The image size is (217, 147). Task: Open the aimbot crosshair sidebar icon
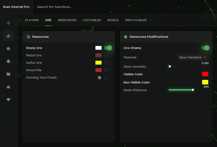pos(8,23)
